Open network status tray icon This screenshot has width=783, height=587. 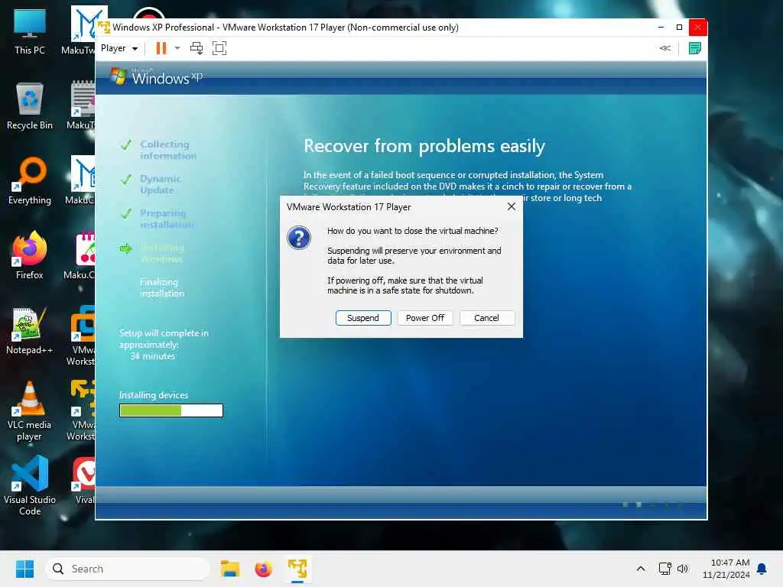pos(664,569)
